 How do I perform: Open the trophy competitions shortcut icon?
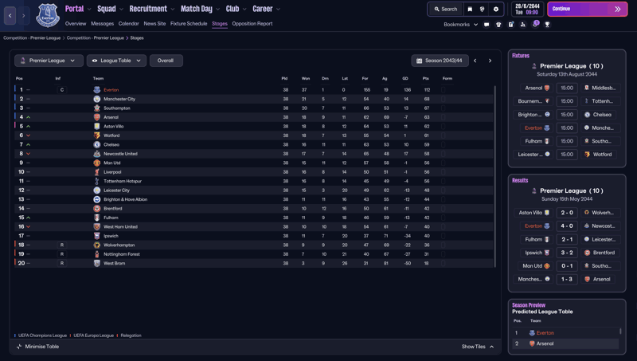(x=547, y=25)
